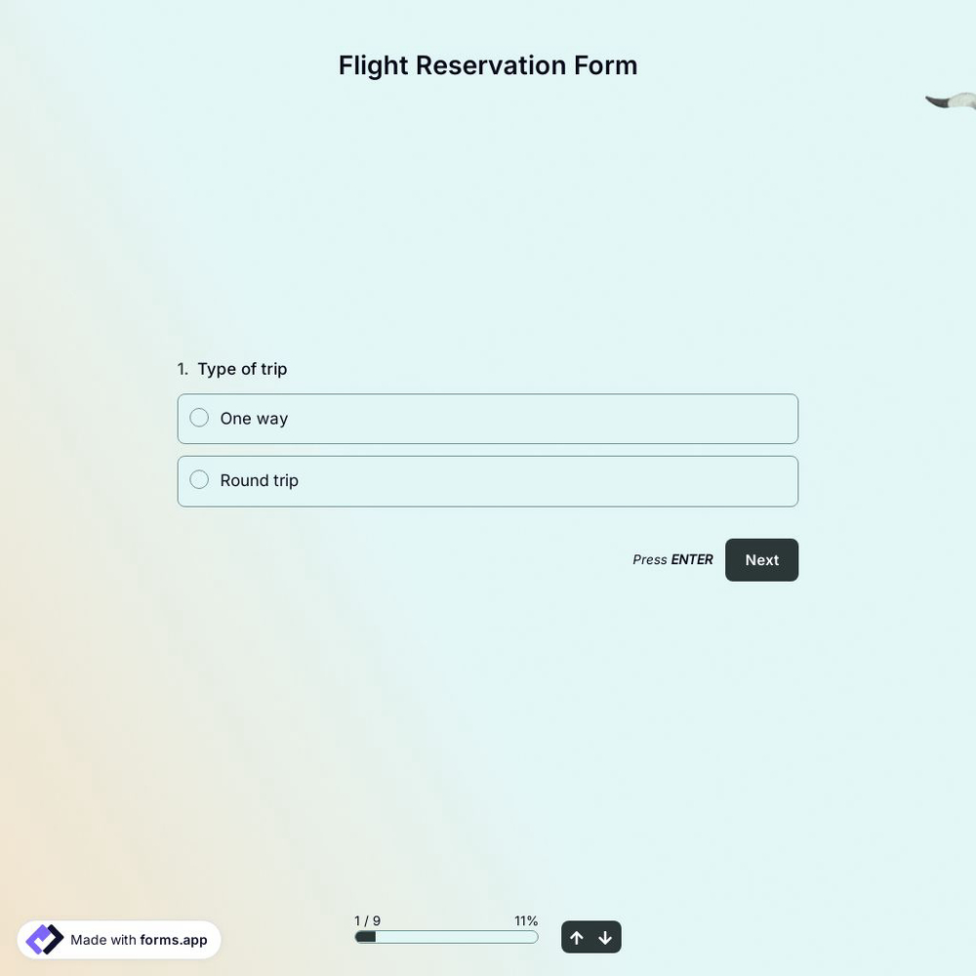Click the Flight Reservation Form title
The height and width of the screenshot is (976, 976).
(488, 64)
